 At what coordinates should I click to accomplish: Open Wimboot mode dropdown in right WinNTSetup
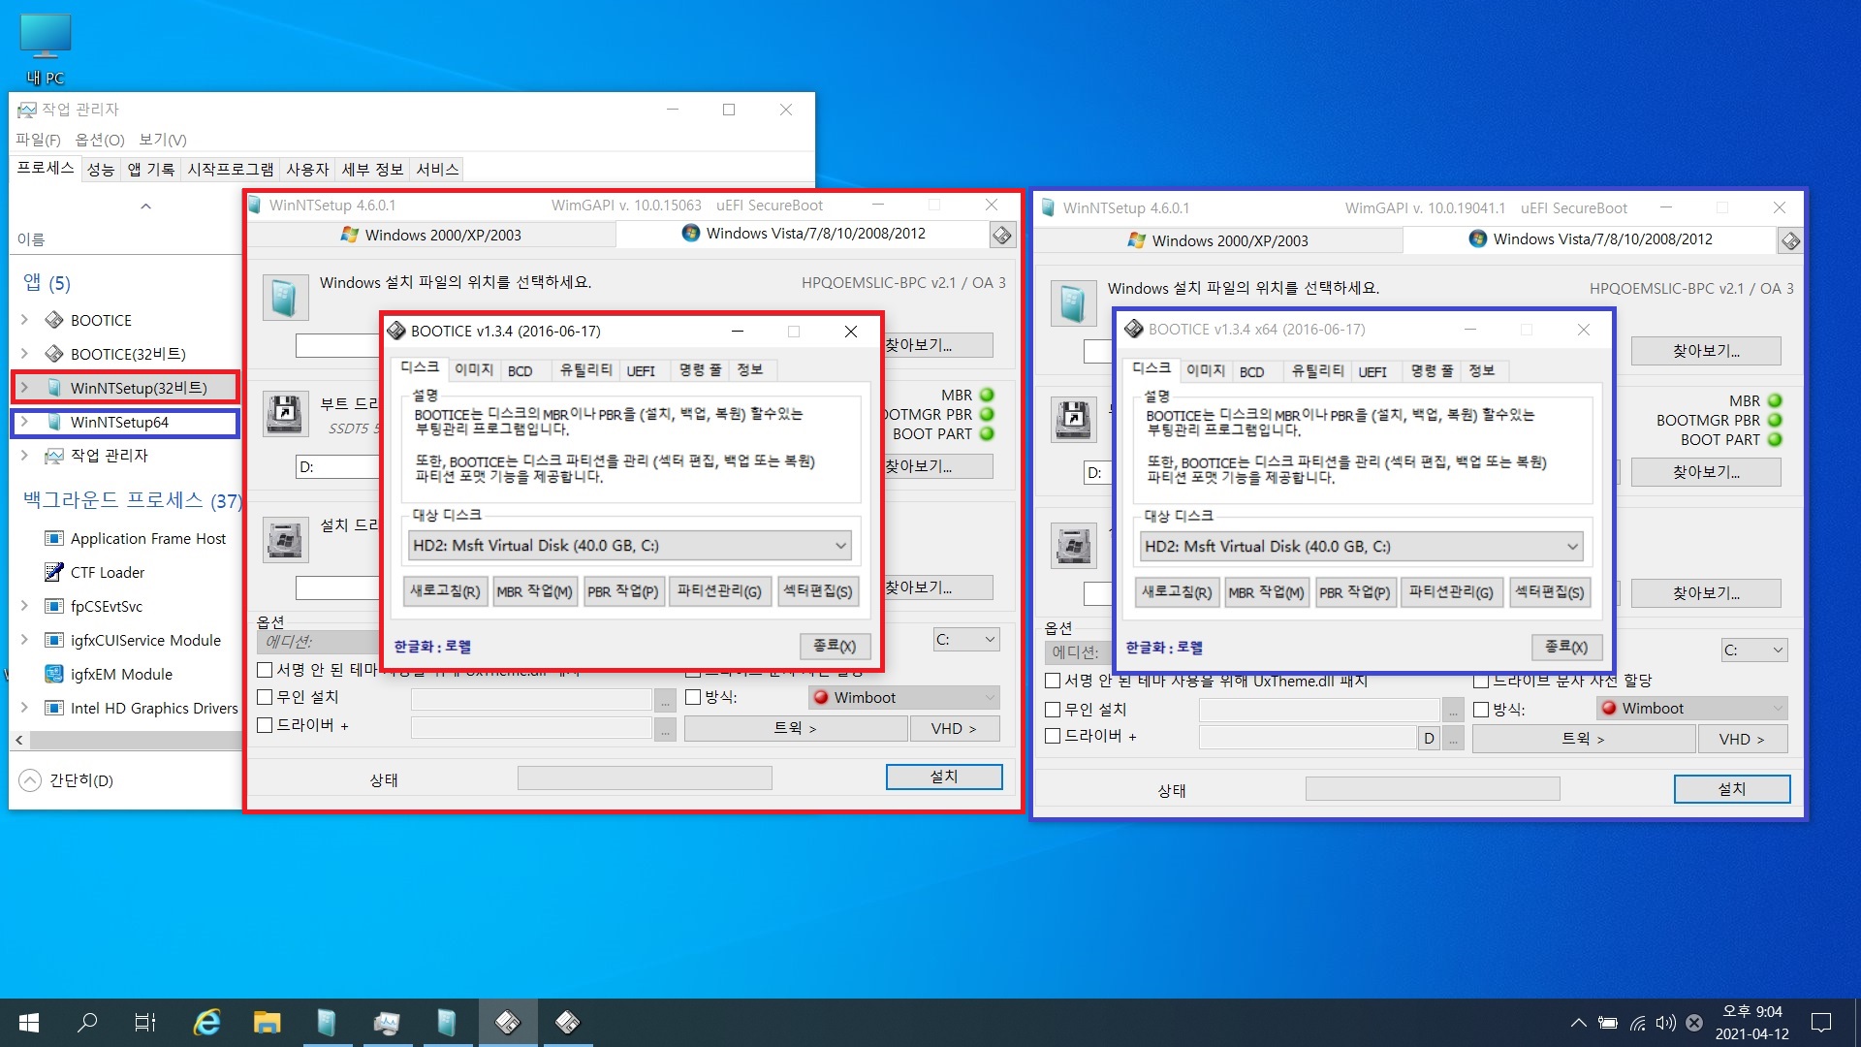point(1692,709)
